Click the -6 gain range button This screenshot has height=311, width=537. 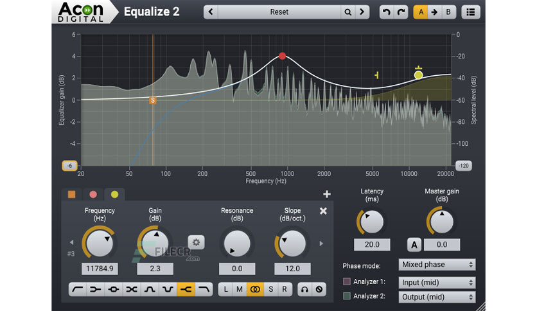point(69,166)
